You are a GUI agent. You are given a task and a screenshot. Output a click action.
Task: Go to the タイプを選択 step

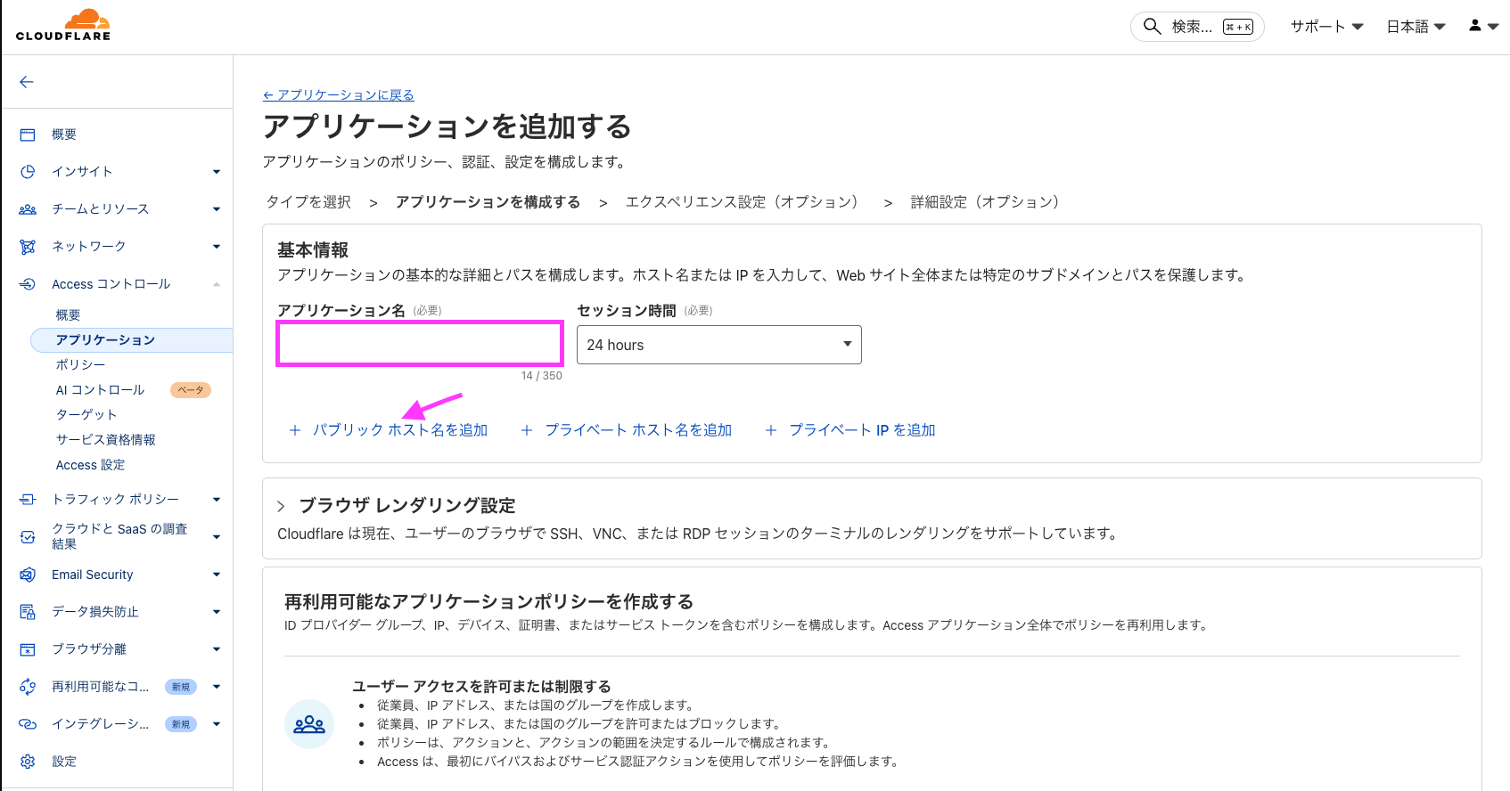click(x=308, y=202)
